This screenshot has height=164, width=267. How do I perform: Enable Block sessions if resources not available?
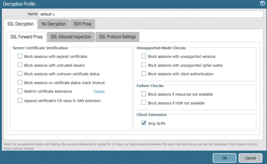144,94
